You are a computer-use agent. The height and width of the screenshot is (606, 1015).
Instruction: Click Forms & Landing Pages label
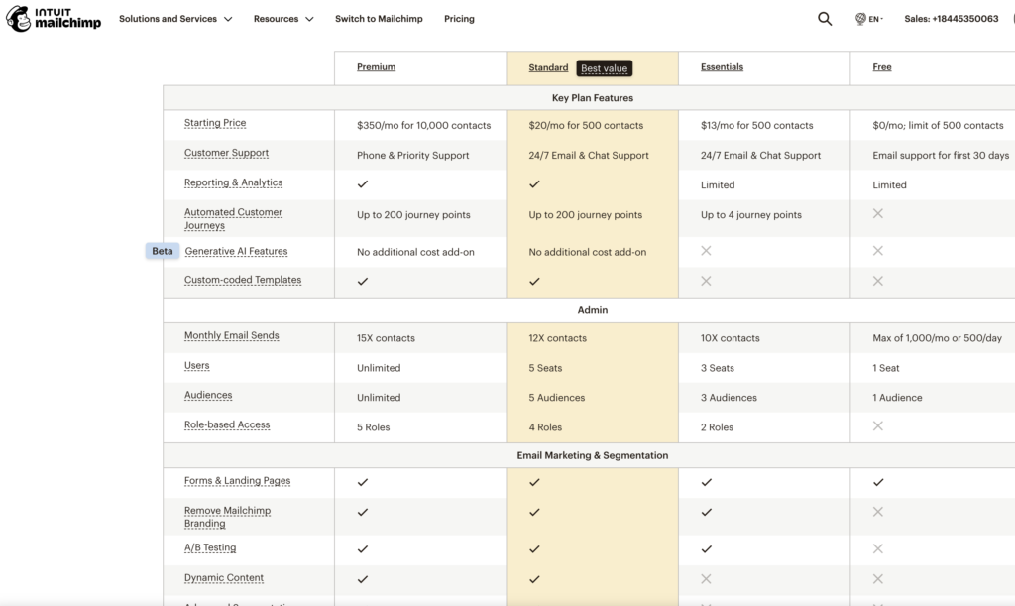237,480
